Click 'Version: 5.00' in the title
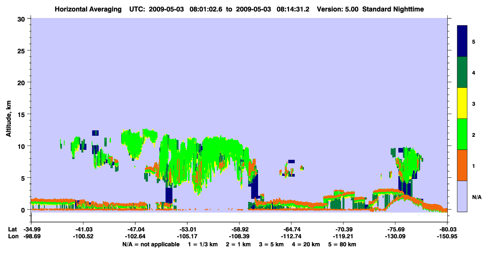497x255 pixels. 338,9
